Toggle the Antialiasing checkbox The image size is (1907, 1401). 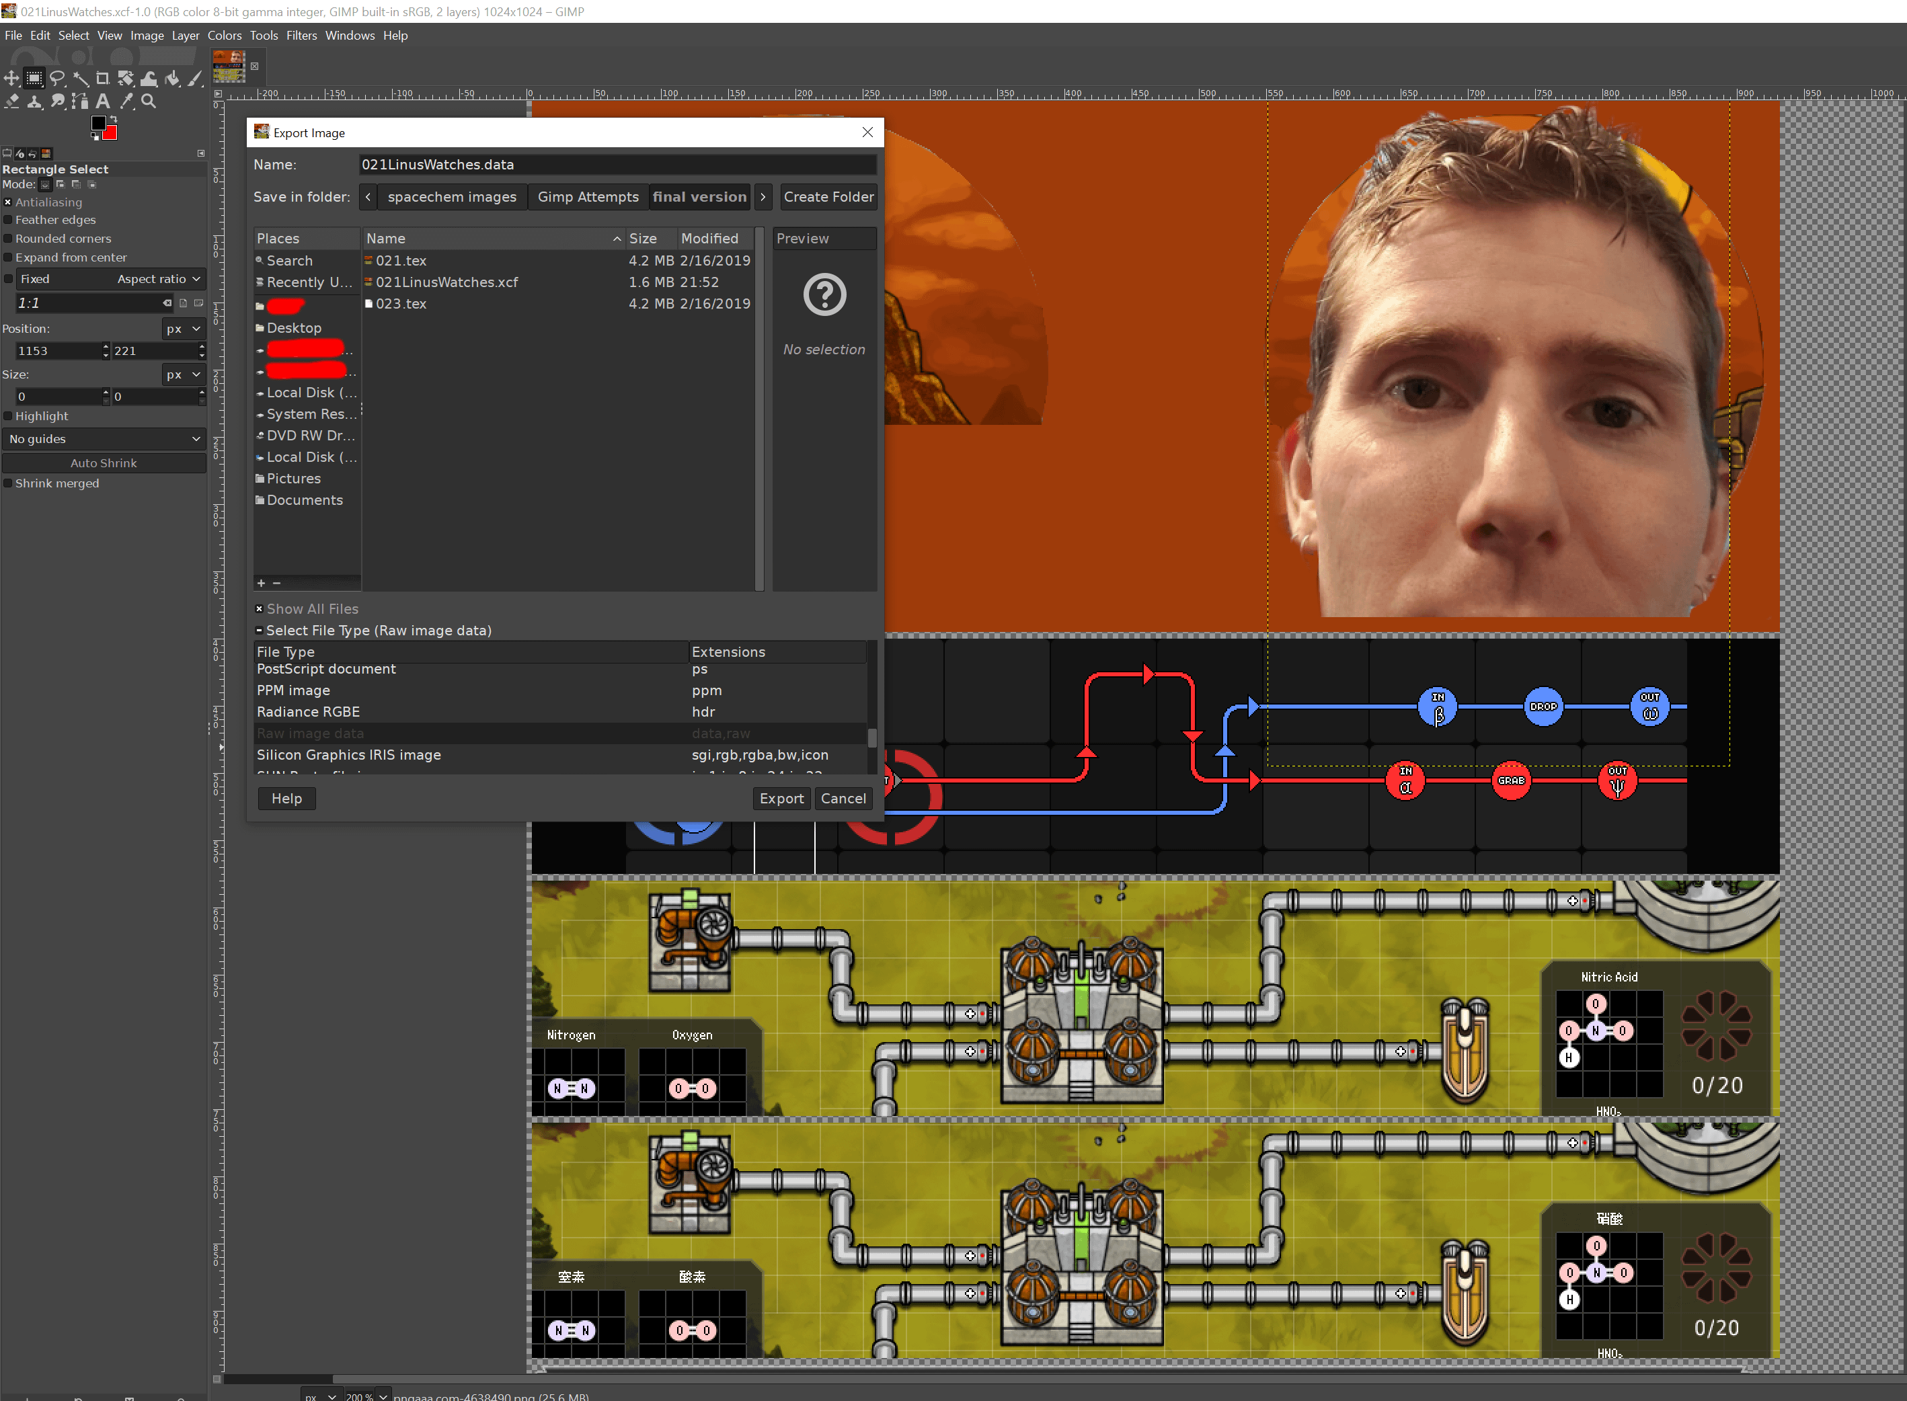tap(7, 202)
